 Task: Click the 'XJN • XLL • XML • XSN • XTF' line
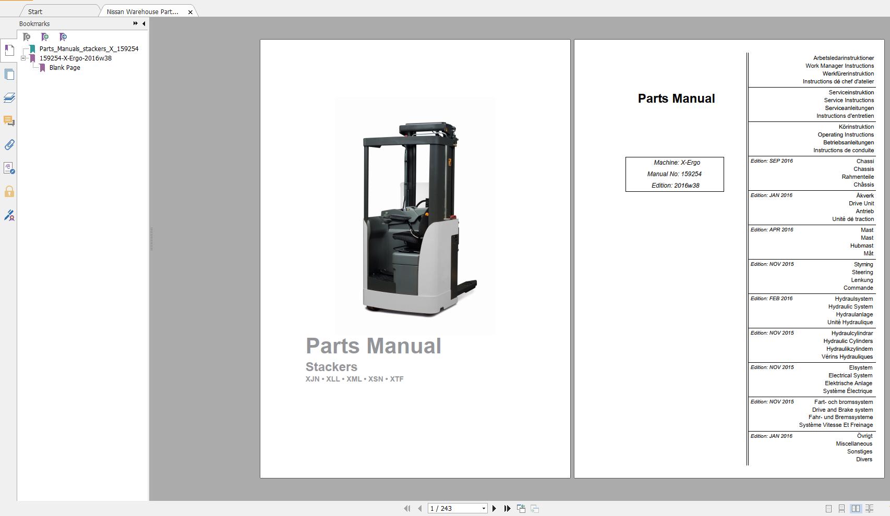click(x=355, y=379)
